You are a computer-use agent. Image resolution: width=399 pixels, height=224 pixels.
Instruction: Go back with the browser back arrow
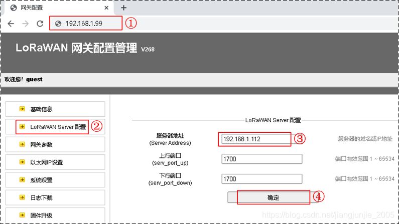click(11, 24)
